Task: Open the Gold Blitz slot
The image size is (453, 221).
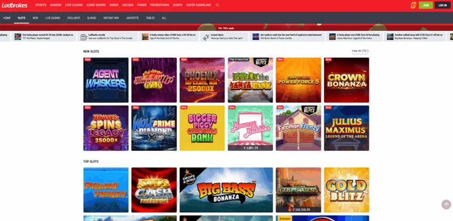Action: (x=347, y=190)
